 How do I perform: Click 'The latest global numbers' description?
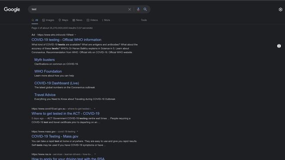click(x=65, y=88)
